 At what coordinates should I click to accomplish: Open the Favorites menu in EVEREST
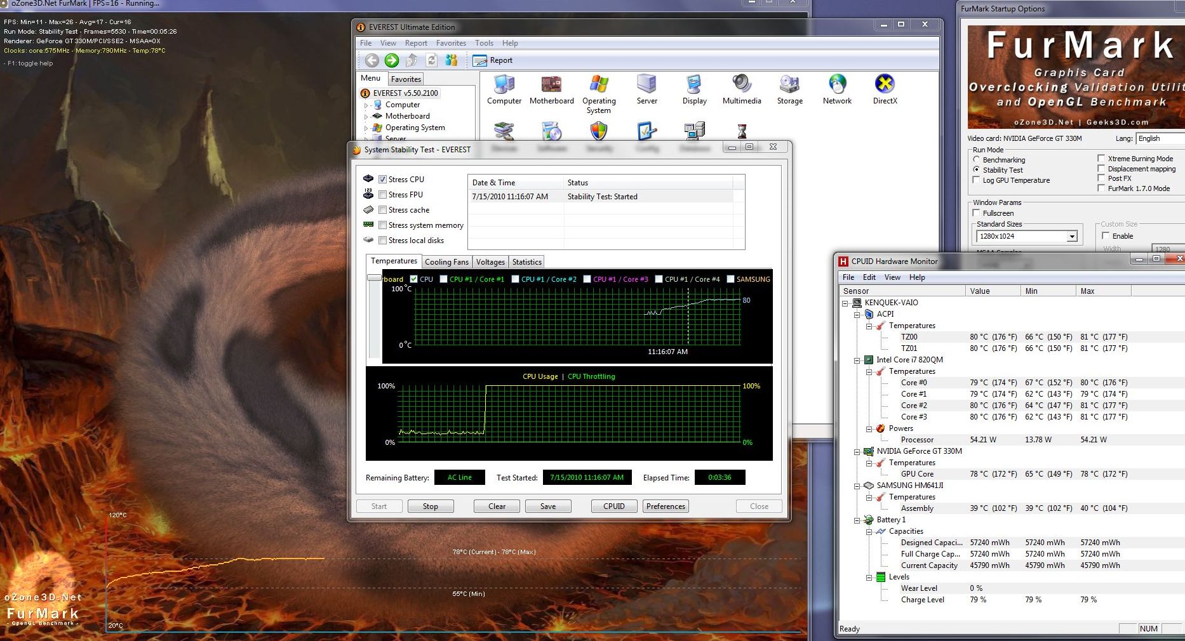451,43
